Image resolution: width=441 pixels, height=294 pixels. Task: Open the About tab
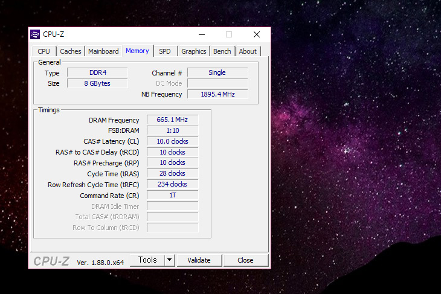[x=248, y=51]
